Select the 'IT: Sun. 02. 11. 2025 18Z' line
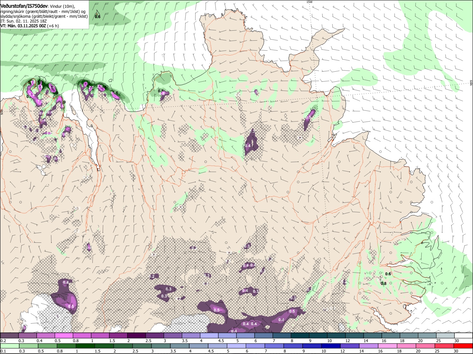The height and width of the screenshot is (354, 473). pyautogui.click(x=23, y=21)
